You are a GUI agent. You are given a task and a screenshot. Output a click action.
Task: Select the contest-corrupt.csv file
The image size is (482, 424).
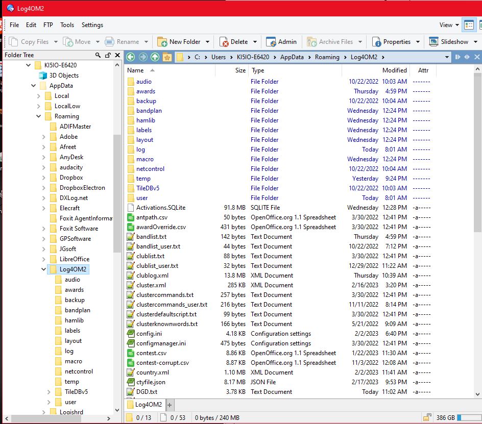tap(162, 363)
